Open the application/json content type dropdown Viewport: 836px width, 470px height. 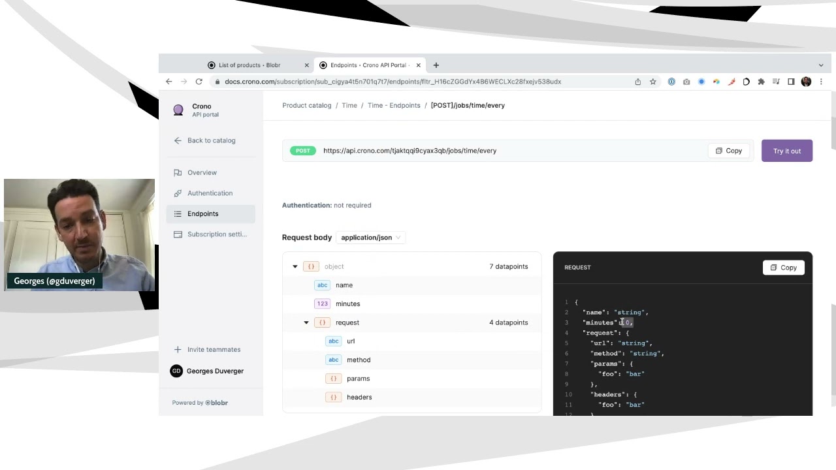tap(370, 238)
